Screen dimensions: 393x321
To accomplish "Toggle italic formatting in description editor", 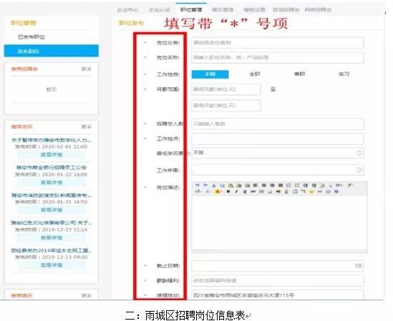I will coord(236,191).
